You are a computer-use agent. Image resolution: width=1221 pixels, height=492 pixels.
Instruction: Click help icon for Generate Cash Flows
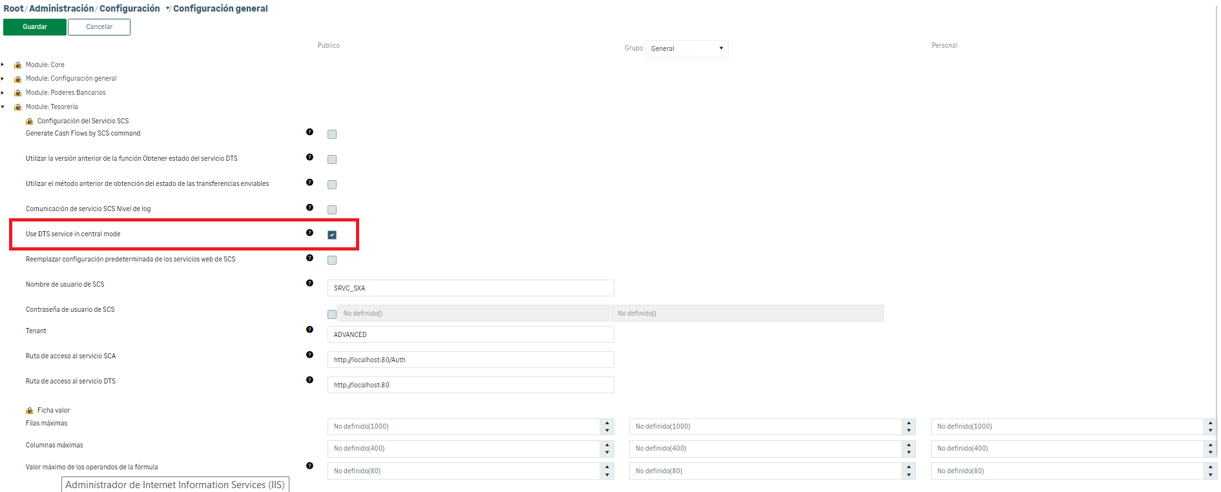click(309, 132)
